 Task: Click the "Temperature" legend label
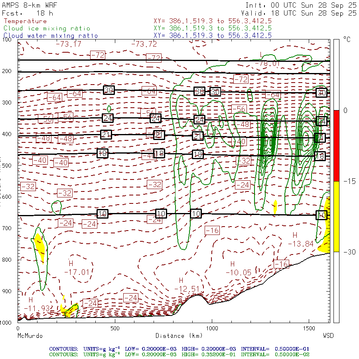pyautogui.click(x=25, y=21)
